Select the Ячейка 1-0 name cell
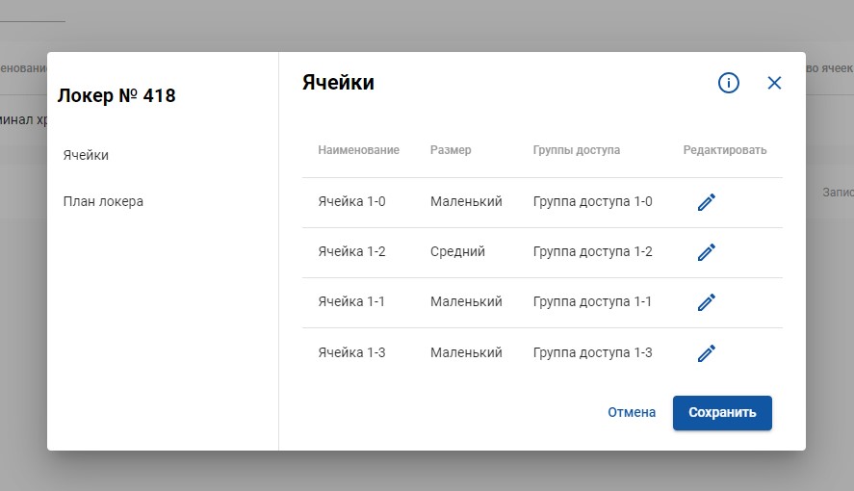The width and height of the screenshot is (854, 491). [351, 202]
